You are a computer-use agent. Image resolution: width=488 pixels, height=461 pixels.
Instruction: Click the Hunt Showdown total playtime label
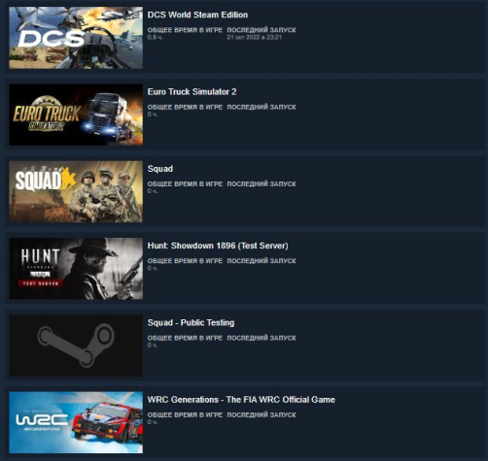(185, 261)
